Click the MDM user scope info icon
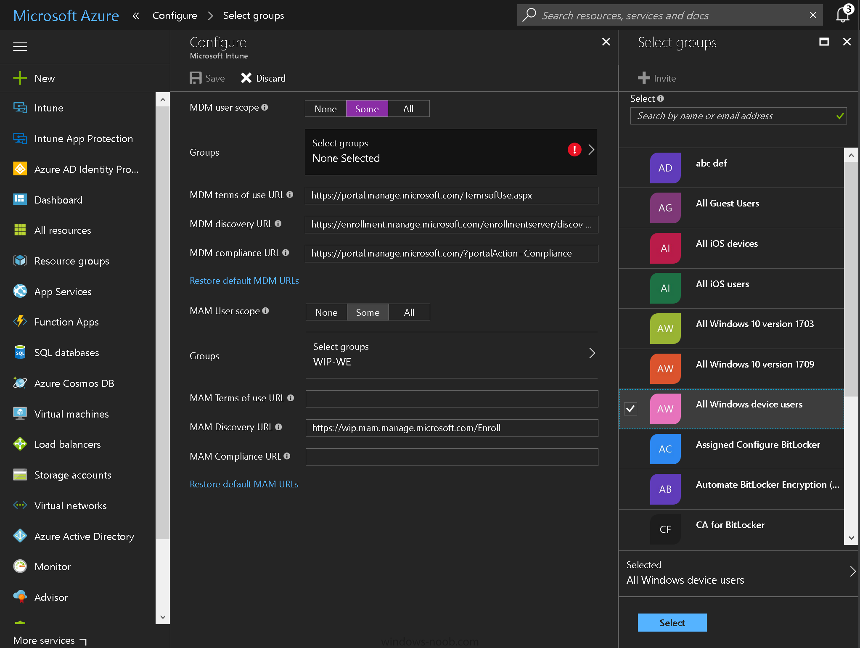The width and height of the screenshot is (860, 648). 265,107
